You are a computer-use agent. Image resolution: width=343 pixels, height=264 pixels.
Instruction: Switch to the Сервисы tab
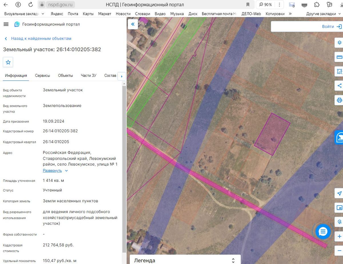pos(43,76)
